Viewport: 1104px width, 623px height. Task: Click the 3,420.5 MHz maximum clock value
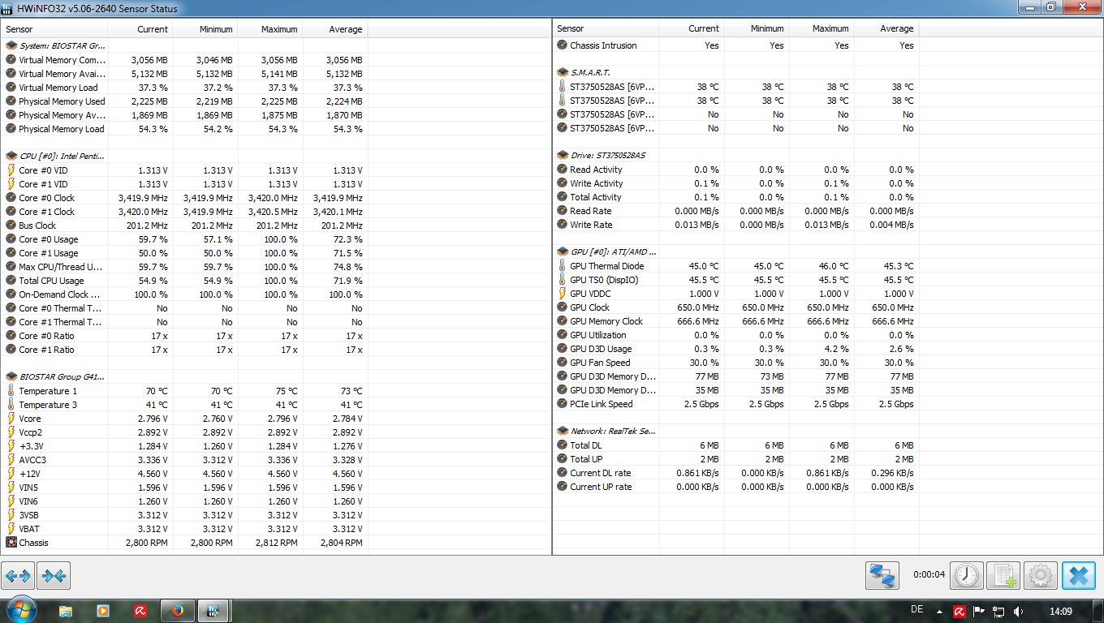click(273, 212)
